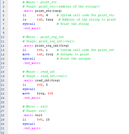The height and width of the screenshot is (134, 129).
Task: Click usage comment 'print_reg_int(<val>)'
Action: [56, 41]
